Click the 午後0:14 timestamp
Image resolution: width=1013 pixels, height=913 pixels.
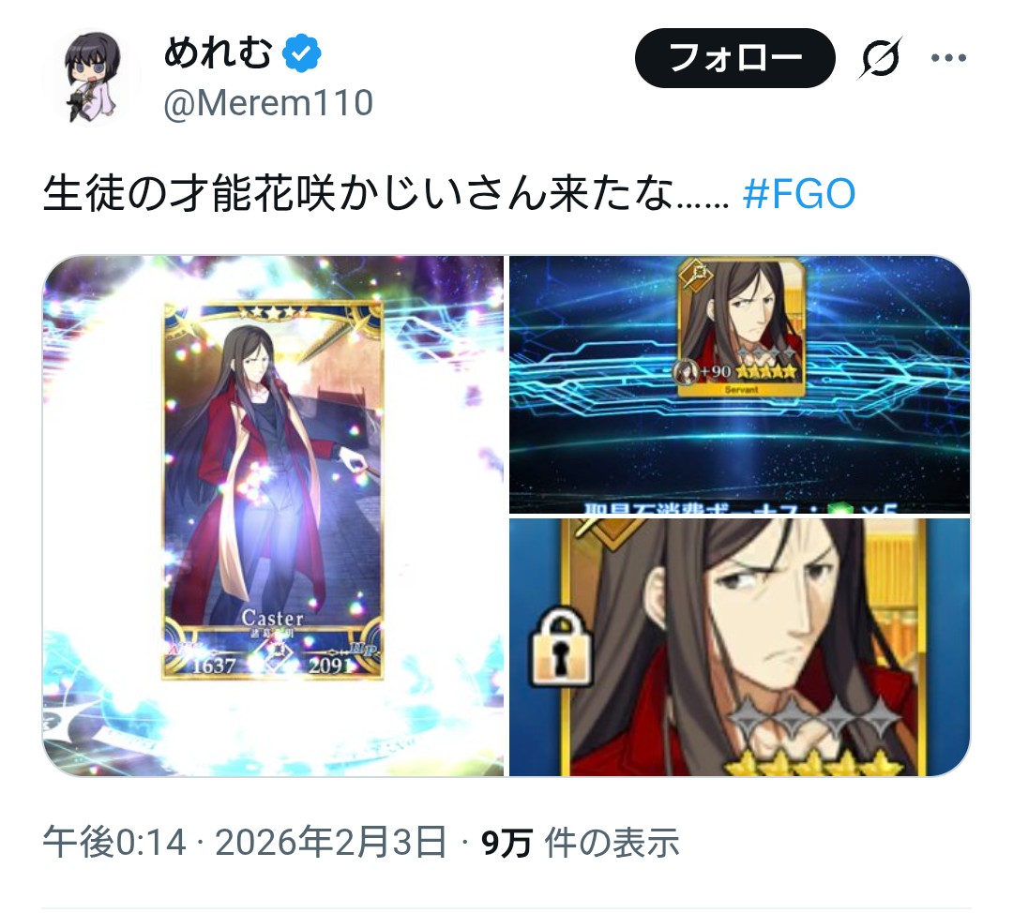115,844
